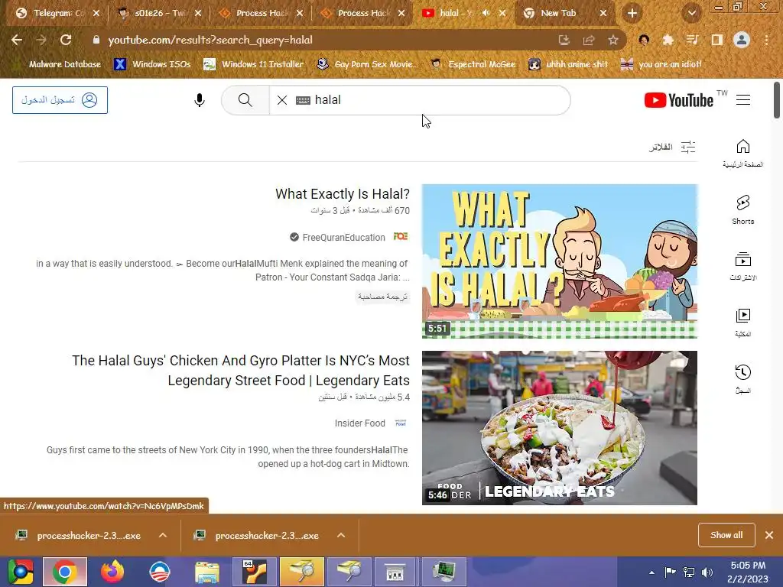
Task: Open a new browser tab
Action: tap(632, 14)
